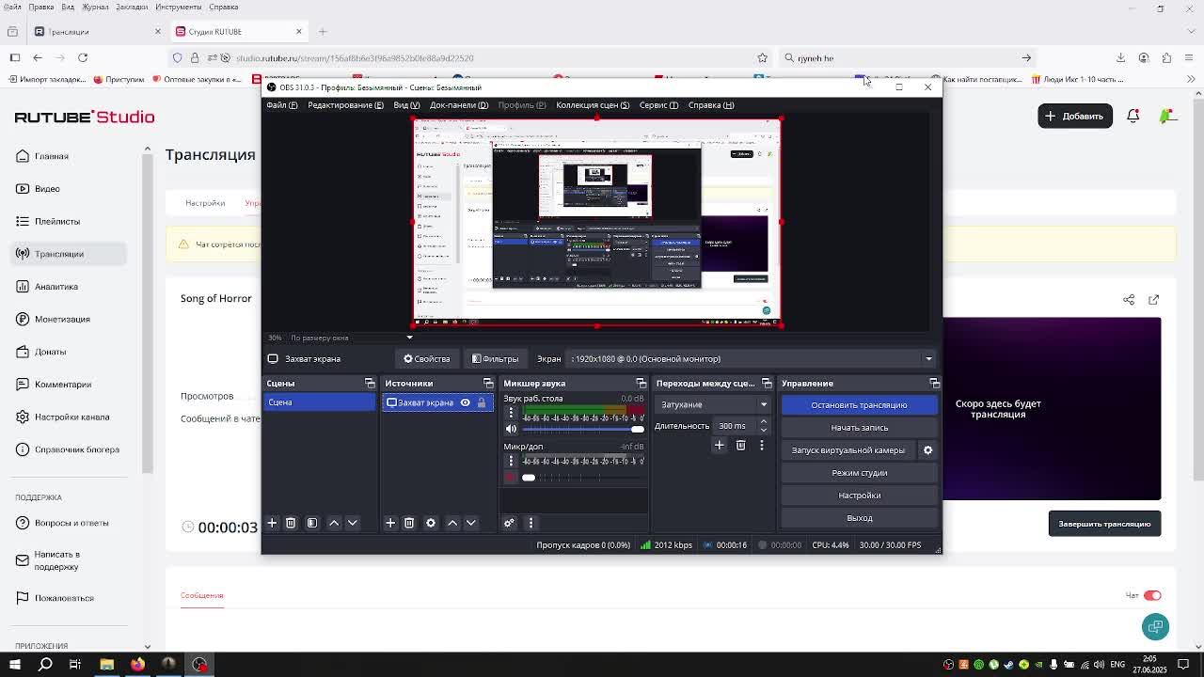Screen dimensions: 1204x677
Task: Open preview scaling dropdown arrow
Action: [x=409, y=338]
